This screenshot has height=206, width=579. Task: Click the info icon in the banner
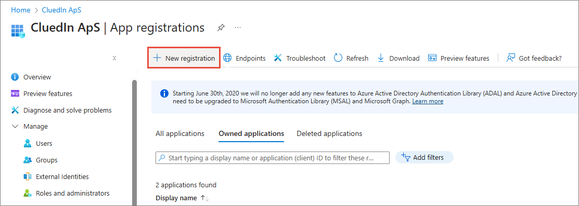click(164, 93)
